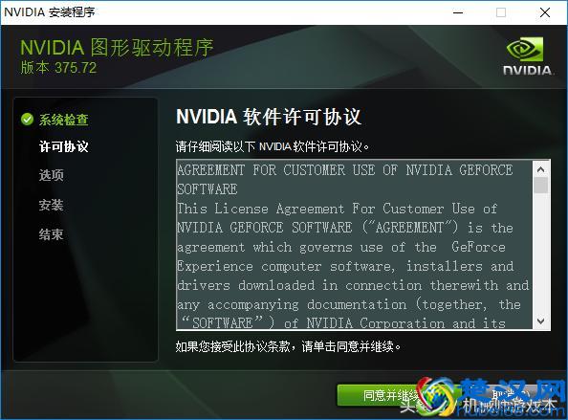568x420 pixels.
Task: Click the scroll-up arrow of license text
Action: 541,169
